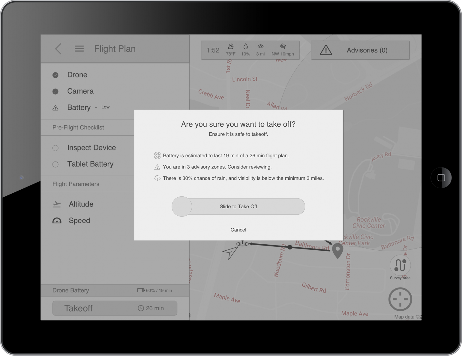Select the Inspect Device checklist item
The height and width of the screenshot is (356, 462).
pos(91,148)
